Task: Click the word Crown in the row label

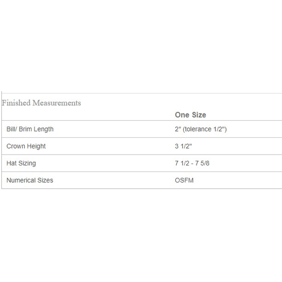Action: [16, 146]
